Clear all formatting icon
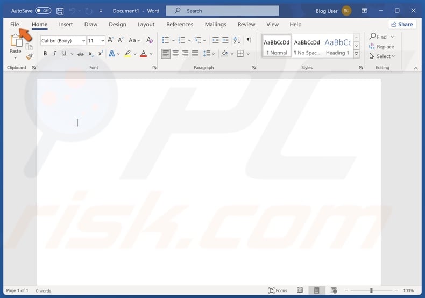Viewport: 425px width, 298px height. (150, 40)
